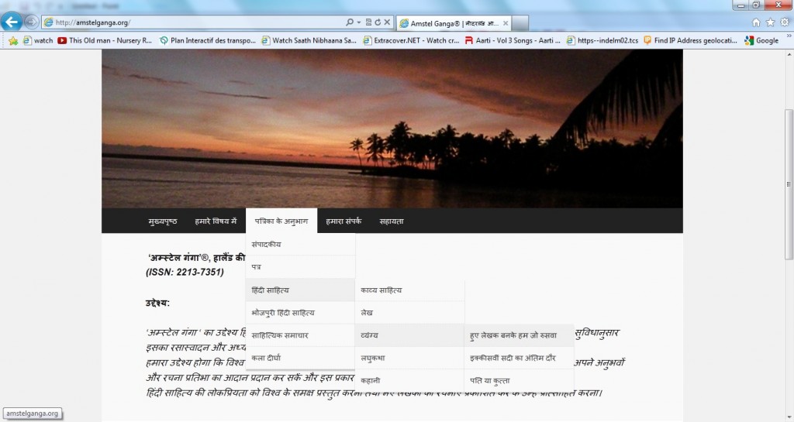Click the Favorites star icon at top right
Viewport: 794px width, 422px height.
770,22
